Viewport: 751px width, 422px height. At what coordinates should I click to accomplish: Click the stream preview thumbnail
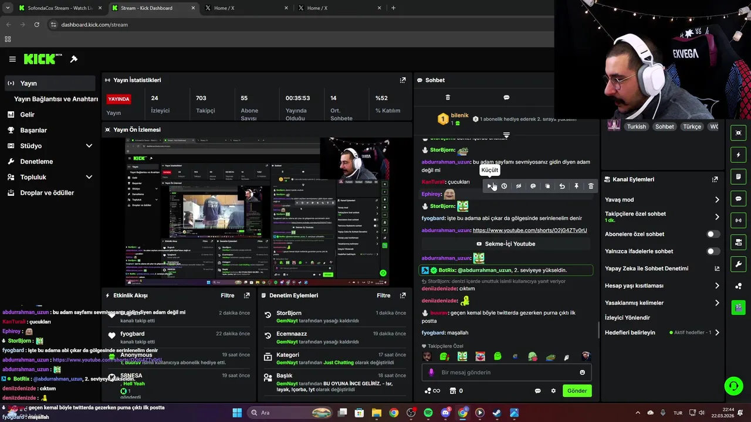point(258,212)
